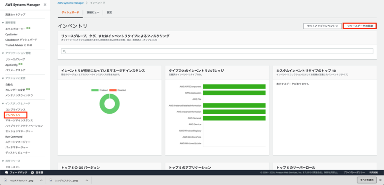The height and width of the screenshot is (185, 384).
Task: Click the red Disabled legend swatch
Action: pos(113,90)
